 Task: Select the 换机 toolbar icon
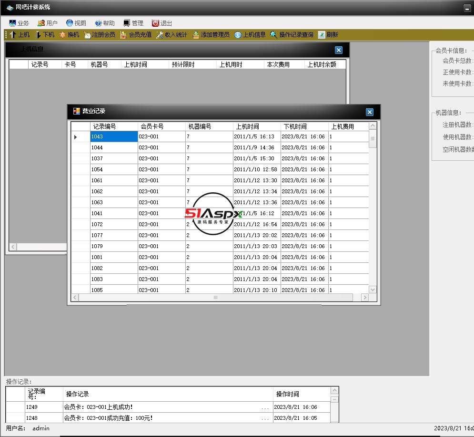pos(63,35)
